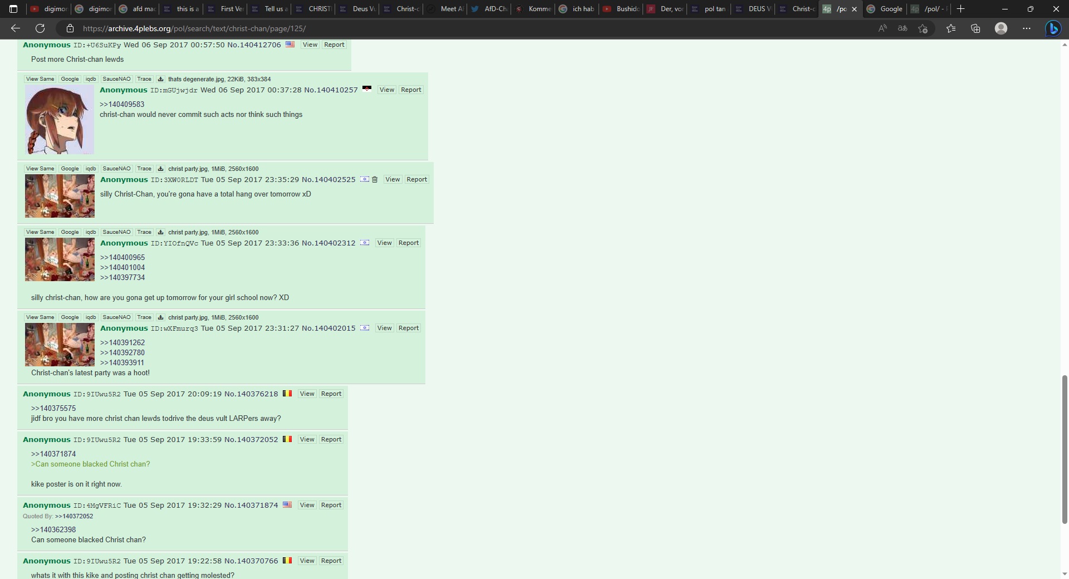This screenshot has width=1069, height=579.
Task: Open Quoted By link >>140372052
Action: (x=74, y=516)
